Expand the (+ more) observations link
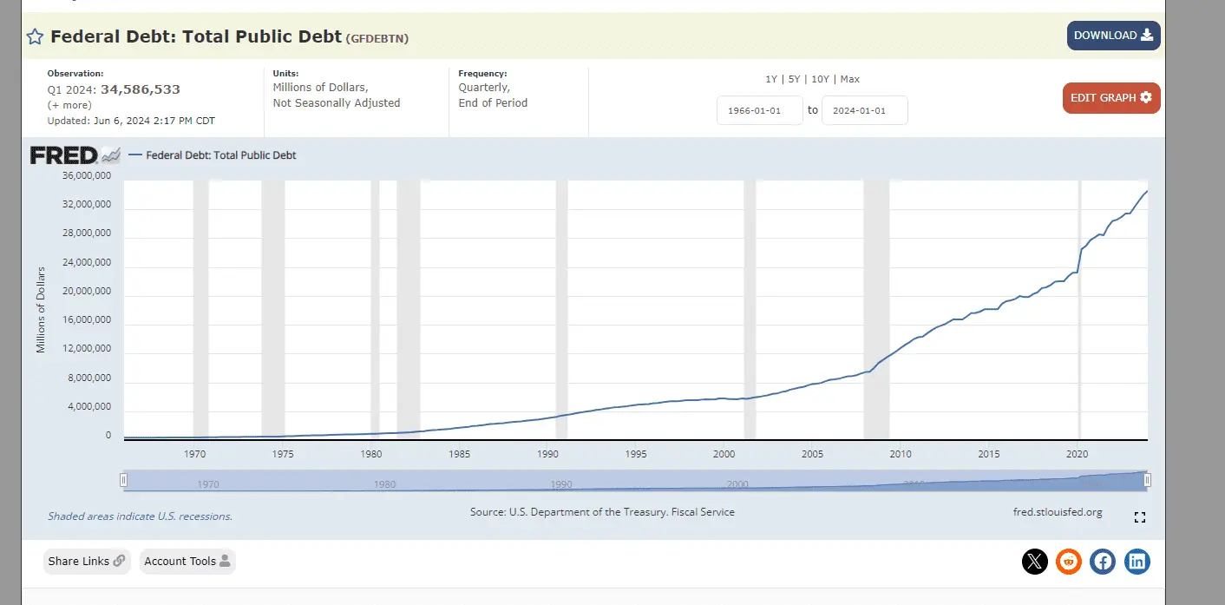The image size is (1225, 605). pyautogui.click(x=69, y=105)
